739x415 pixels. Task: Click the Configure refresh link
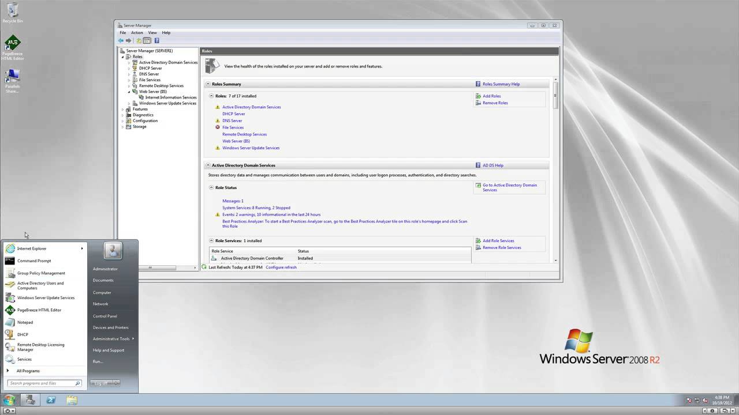coord(281,267)
